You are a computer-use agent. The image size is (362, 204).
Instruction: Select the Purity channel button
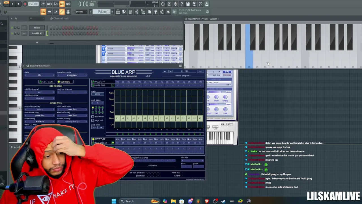[x=37, y=27]
